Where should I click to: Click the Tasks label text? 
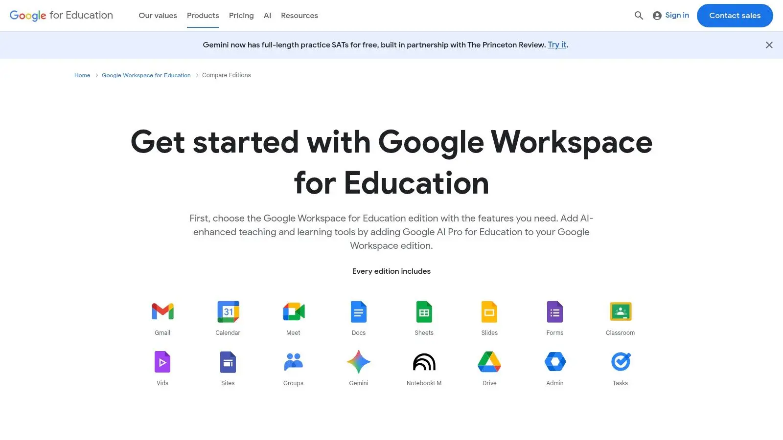point(621,383)
